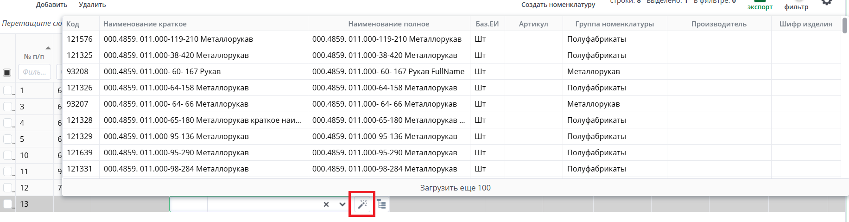Select item 93208 Рукав from dropdown list

point(162,71)
